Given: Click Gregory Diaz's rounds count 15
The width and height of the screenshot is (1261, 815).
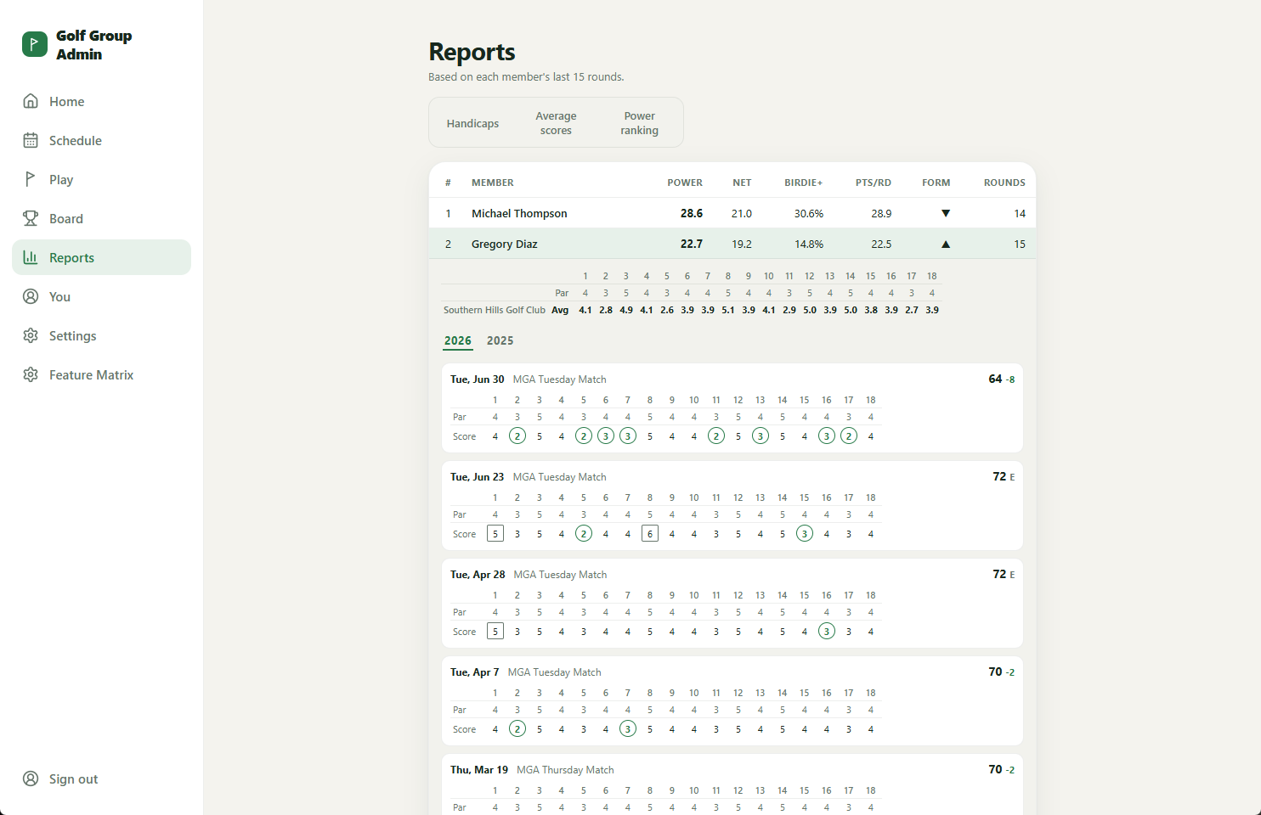Looking at the screenshot, I should click(1020, 244).
